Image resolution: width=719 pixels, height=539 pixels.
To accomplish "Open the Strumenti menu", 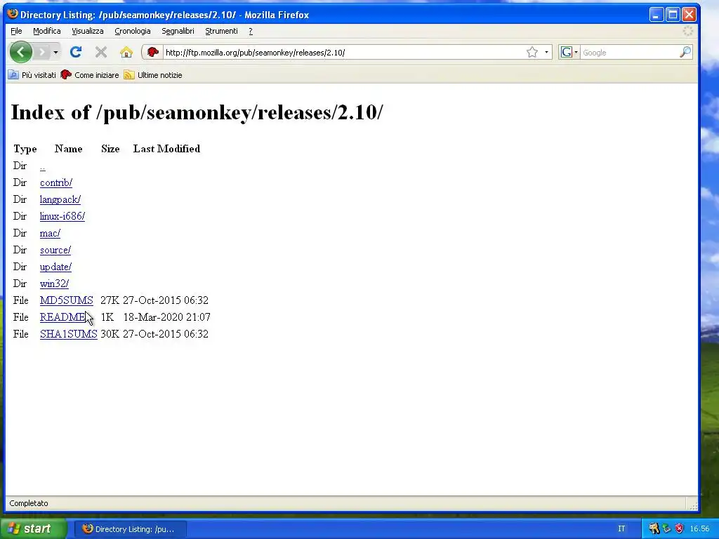I will (x=221, y=31).
